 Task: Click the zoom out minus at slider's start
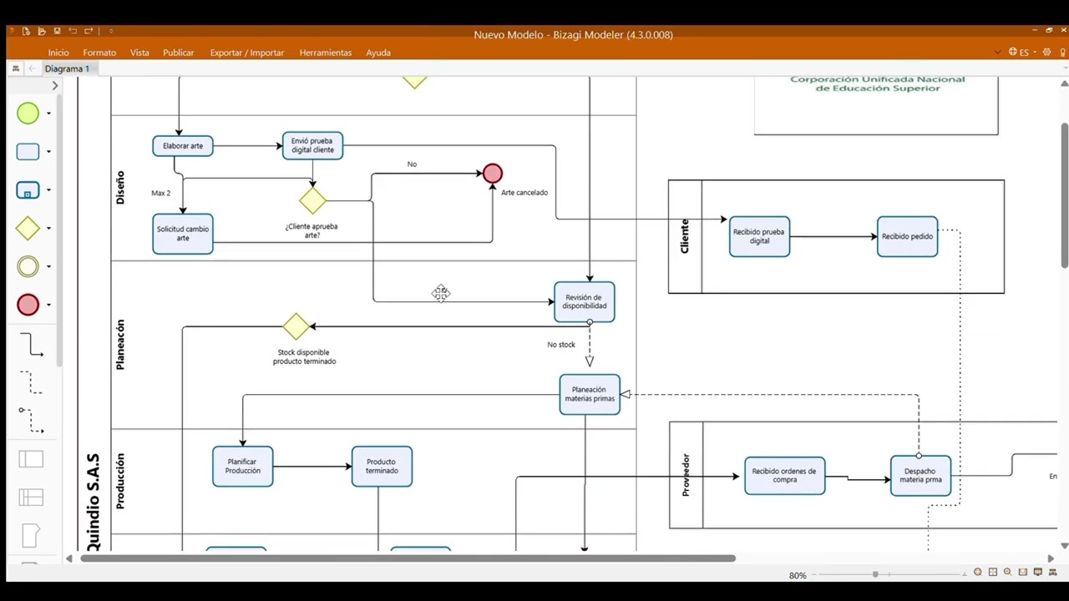pyautogui.click(x=813, y=574)
